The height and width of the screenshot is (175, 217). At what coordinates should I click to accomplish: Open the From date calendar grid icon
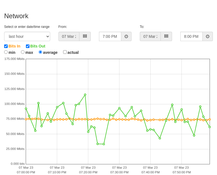[85, 36]
